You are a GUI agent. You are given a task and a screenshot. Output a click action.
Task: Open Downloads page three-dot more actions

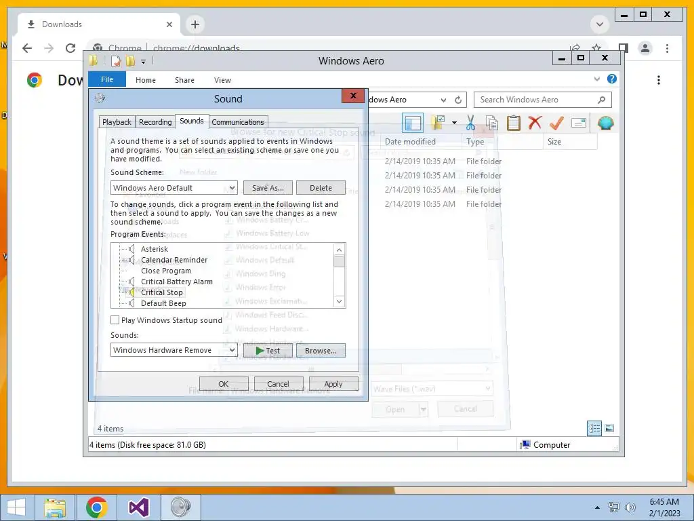click(x=659, y=80)
